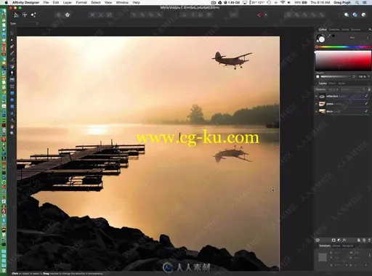
Task: Toggle visibility checkmark of plane layer
Action: (x=366, y=104)
